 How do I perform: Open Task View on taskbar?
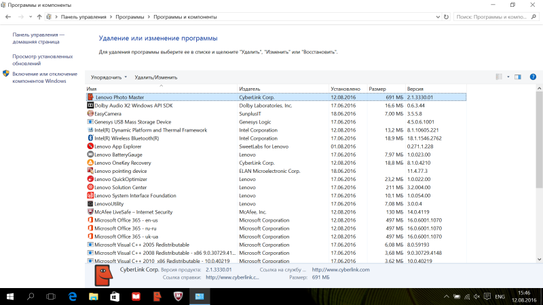tap(51, 296)
